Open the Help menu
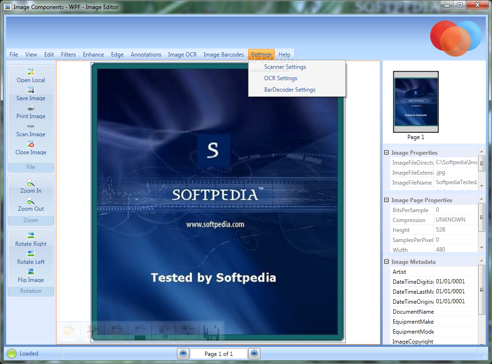Image resolution: width=492 pixels, height=364 pixels. [x=284, y=55]
